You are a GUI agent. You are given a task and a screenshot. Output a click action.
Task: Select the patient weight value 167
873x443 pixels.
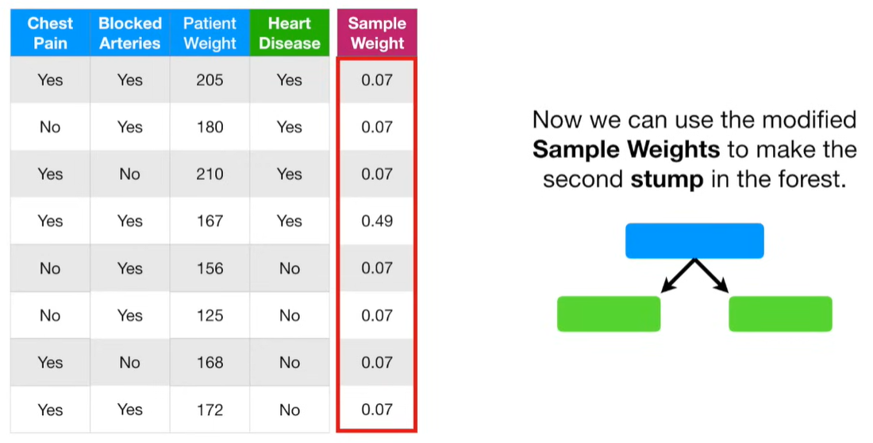pos(210,221)
